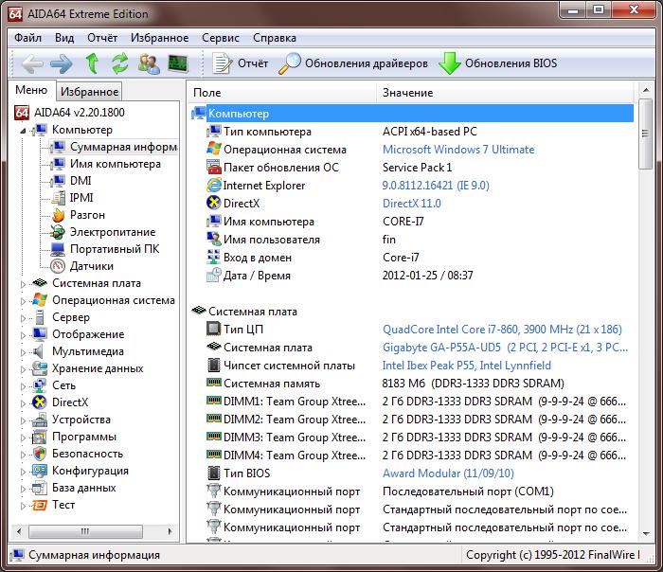The width and height of the screenshot is (663, 572).
Task: Expand Операционная система tree node
Action: pyautogui.click(x=24, y=301)
